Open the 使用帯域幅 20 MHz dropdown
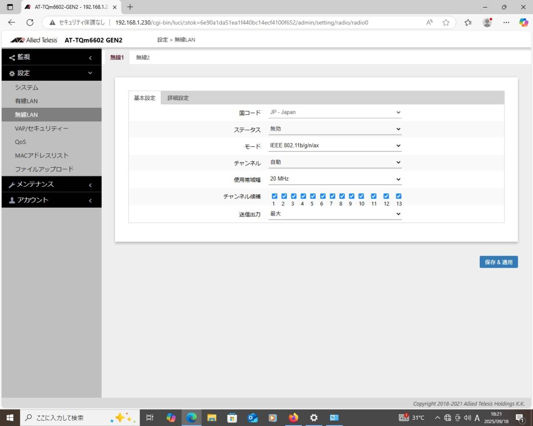Image resolution: width=533 pixels, height=426 pixels. tap(335, 179)
